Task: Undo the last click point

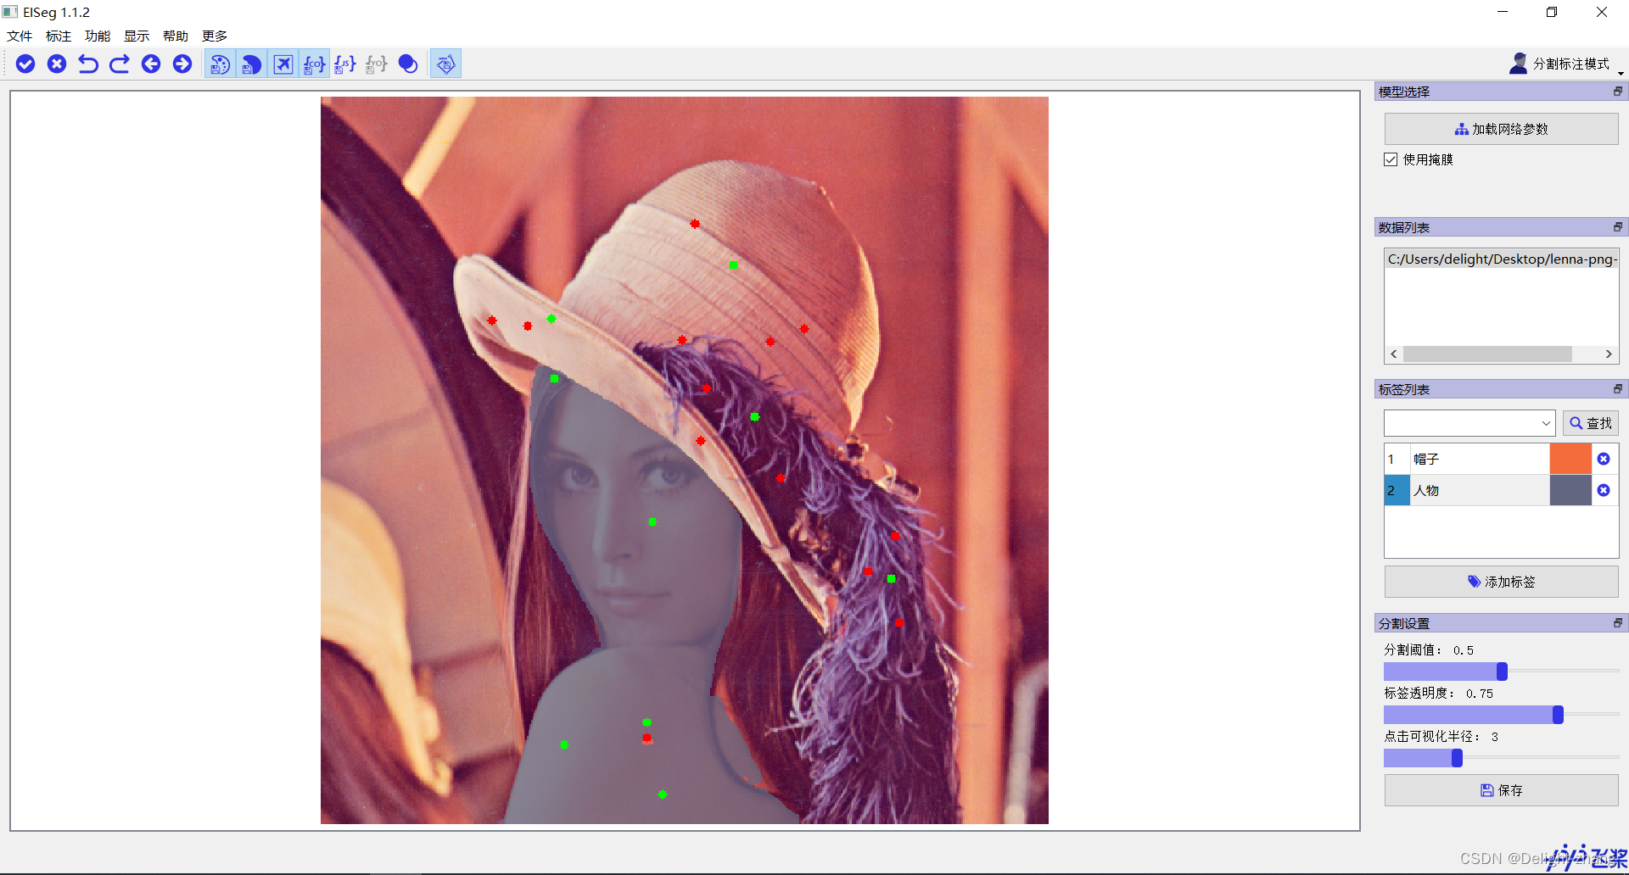Action: 88,64
